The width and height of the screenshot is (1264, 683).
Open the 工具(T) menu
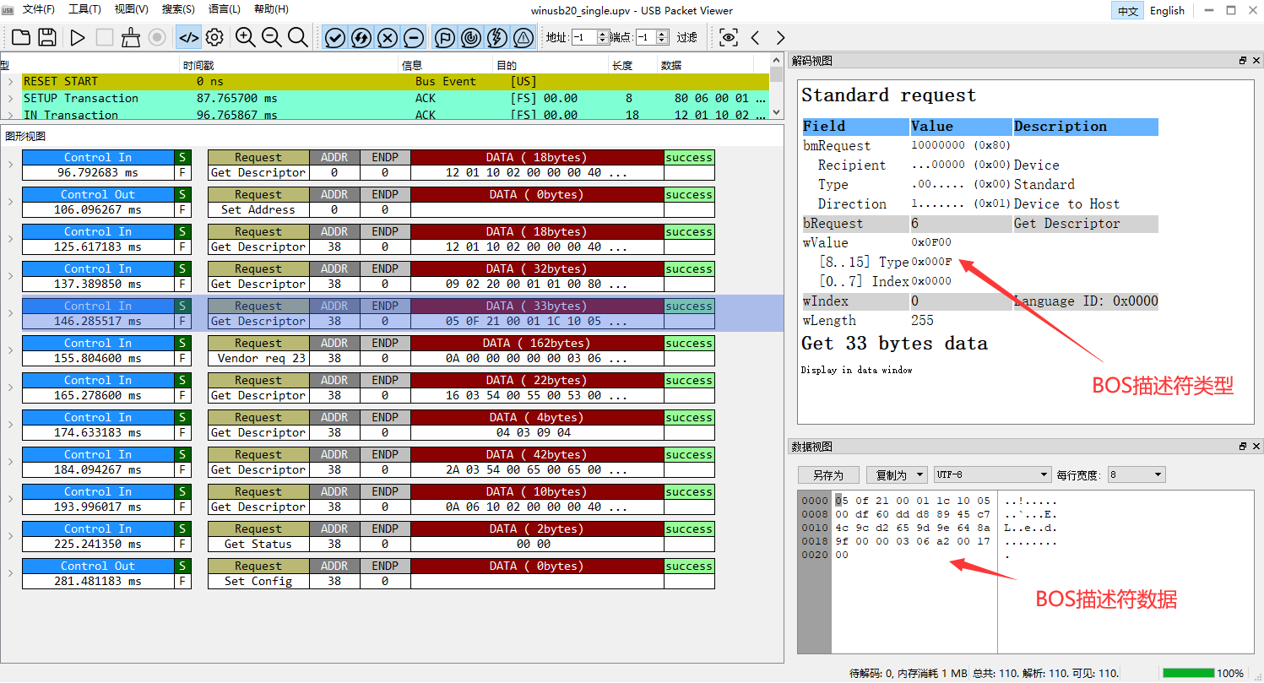coord(84,9)
